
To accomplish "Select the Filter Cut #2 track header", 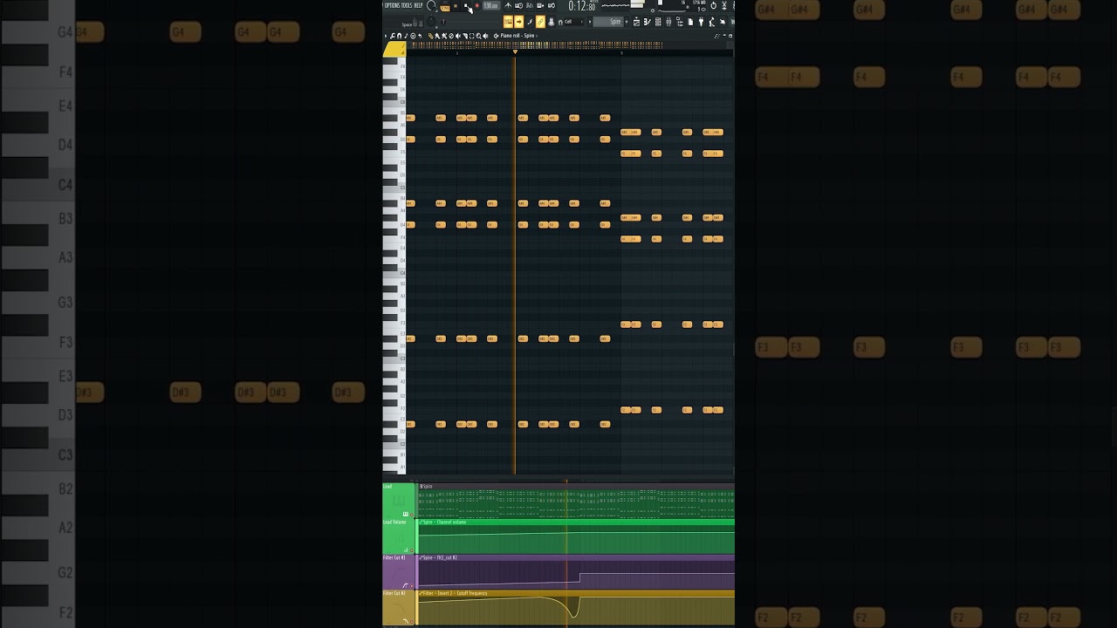I will pyautogui.click(x=398, y=608).
